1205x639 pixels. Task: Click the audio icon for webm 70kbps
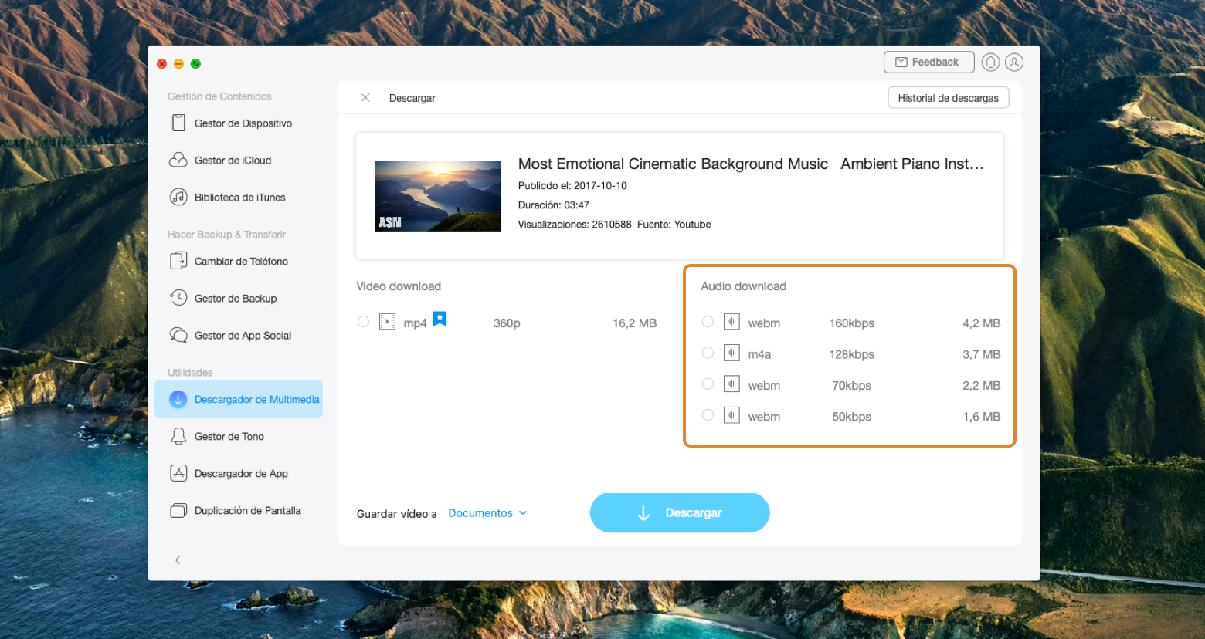pos(731,384)
